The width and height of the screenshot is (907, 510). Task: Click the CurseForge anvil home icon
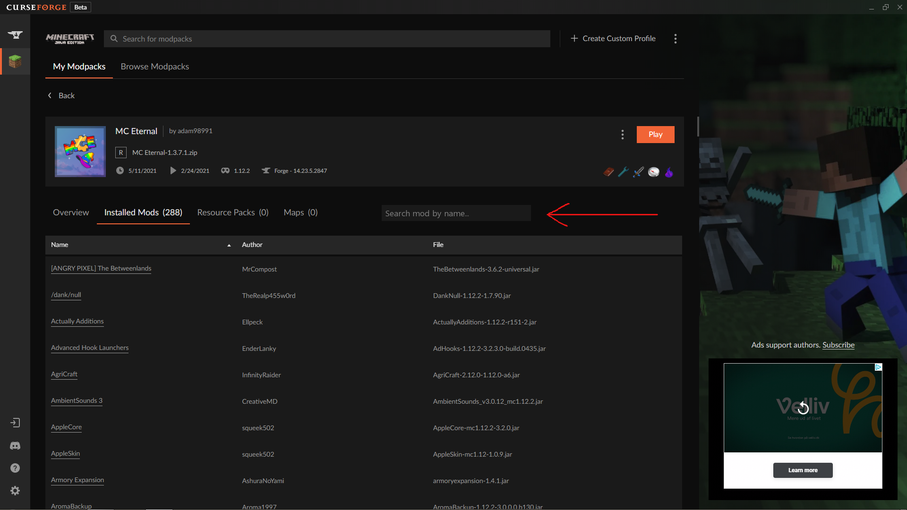pyautogui.click(x=15, y=34)
